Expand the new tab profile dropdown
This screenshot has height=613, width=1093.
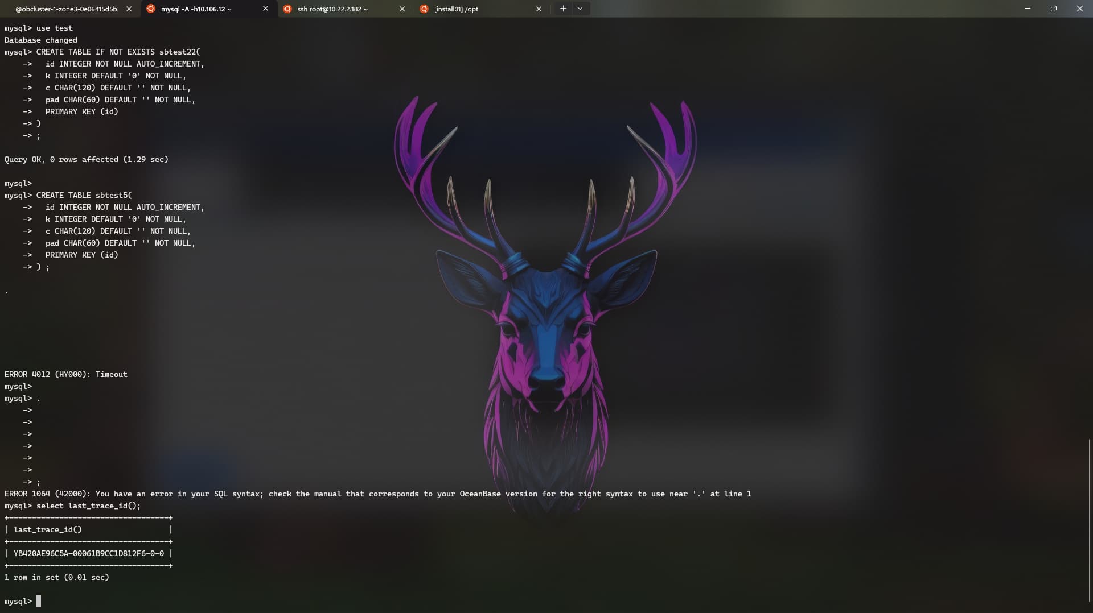(580, 9)
